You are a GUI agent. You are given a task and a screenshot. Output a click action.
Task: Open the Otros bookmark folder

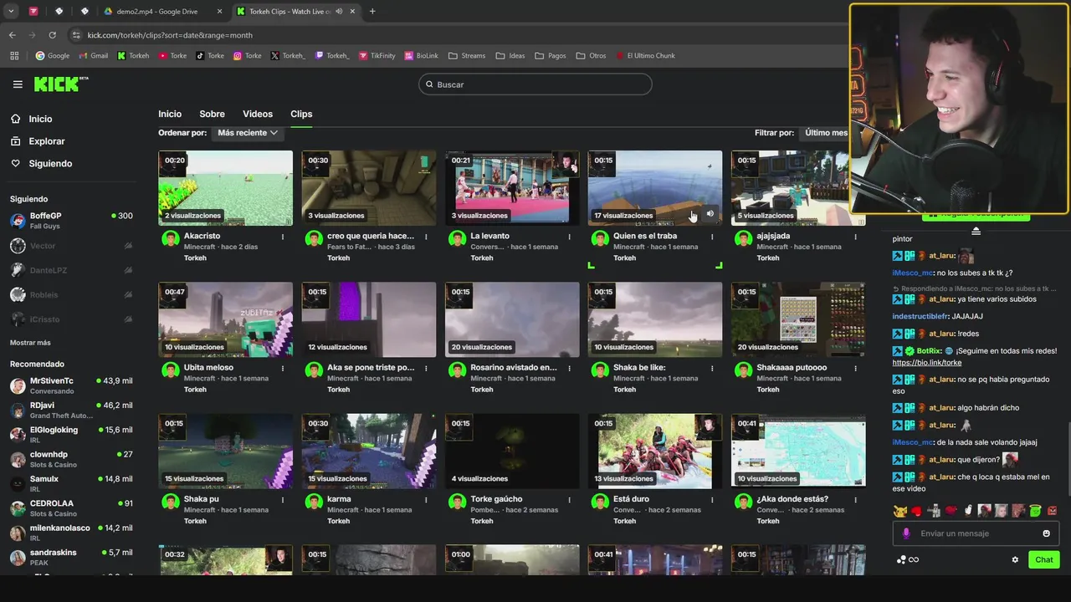click(x=591, y=56)
